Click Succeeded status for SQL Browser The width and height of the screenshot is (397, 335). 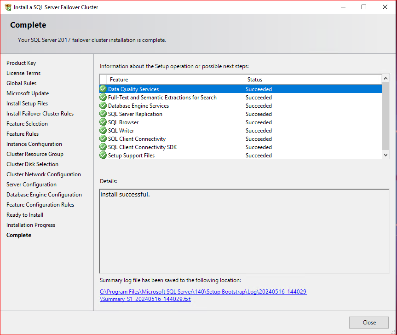[259, 122]
